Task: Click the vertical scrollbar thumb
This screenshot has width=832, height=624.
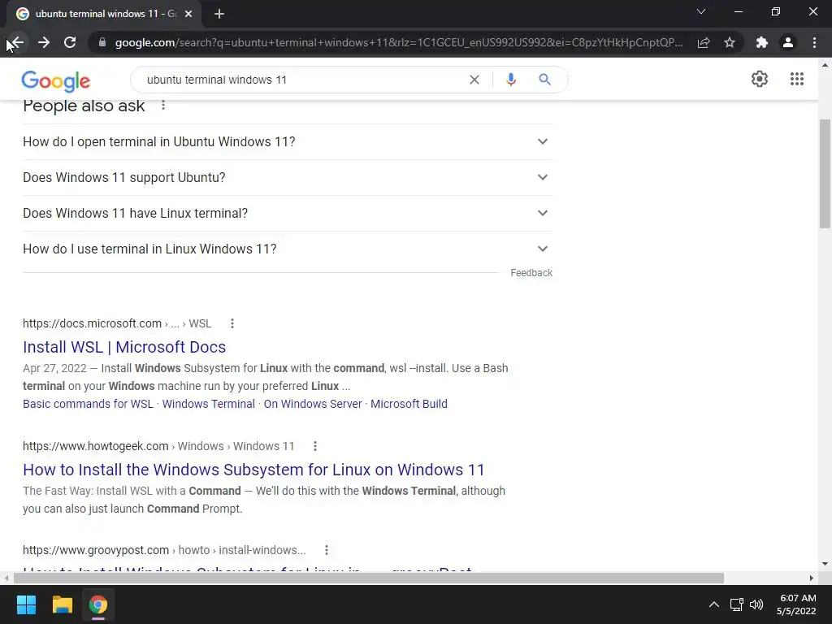Action: point(825,174)
